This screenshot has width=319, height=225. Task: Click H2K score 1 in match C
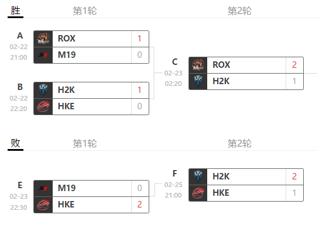click(x=294, y=81)
